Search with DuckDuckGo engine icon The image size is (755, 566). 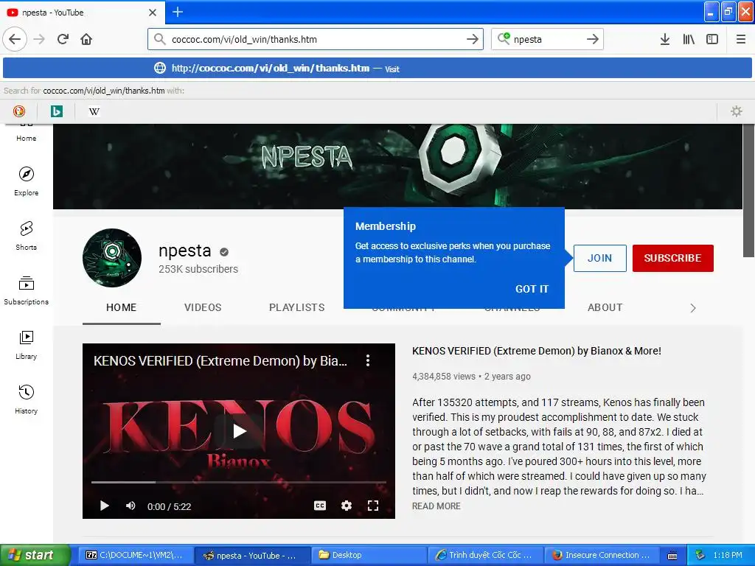[18, 112]
